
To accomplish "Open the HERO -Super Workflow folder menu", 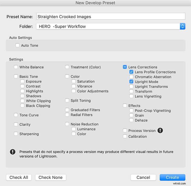I will pyautogui.click(x=111, y=26).
